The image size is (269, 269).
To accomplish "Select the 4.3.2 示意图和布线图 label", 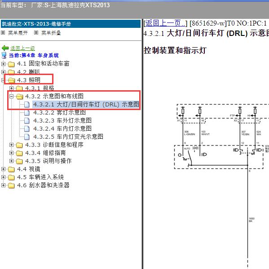I will 54,96.
